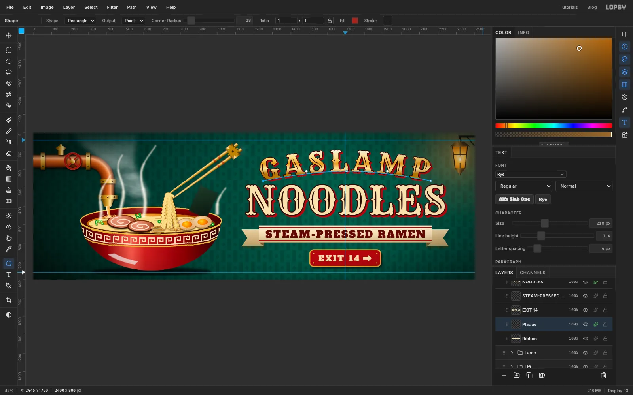633x395 pixels.
Task: Open the Blog link
Action: click(x=592, y=7)
